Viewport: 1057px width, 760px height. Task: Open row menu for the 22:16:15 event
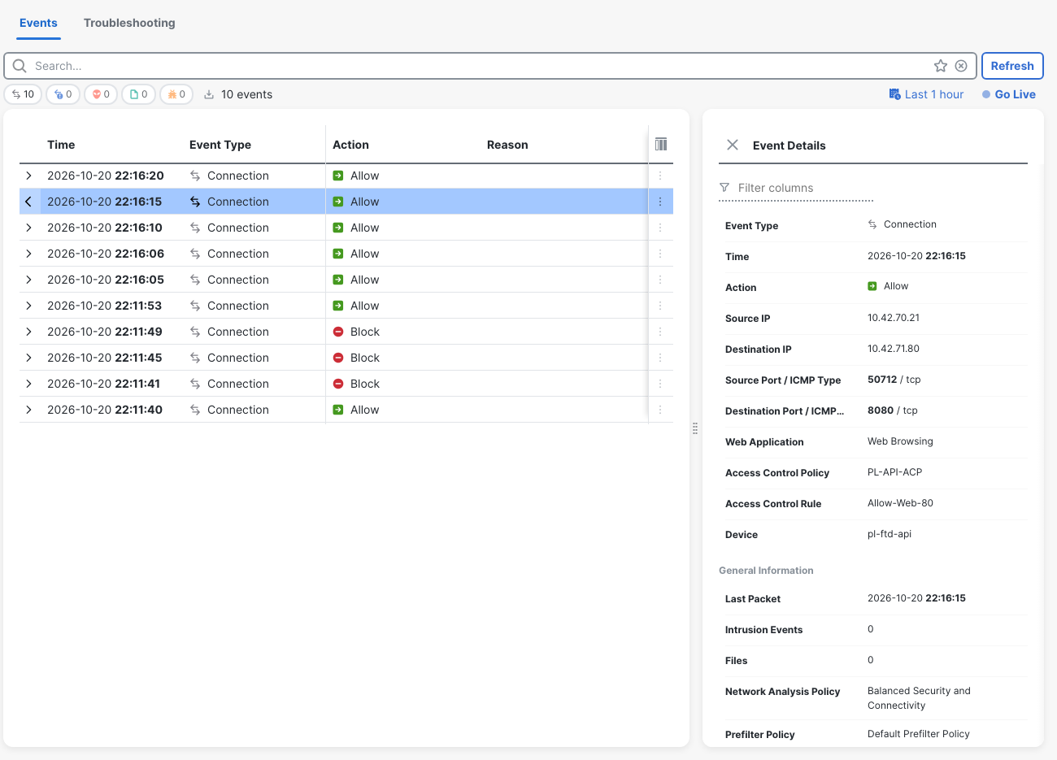pyautogui.click(x=660, y=202)
